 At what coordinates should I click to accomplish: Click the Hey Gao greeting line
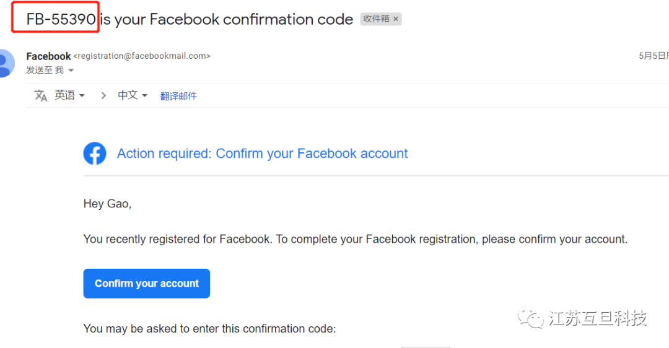point(107,204)
